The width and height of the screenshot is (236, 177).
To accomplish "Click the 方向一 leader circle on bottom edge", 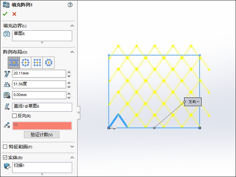I will tap(154, 128).
